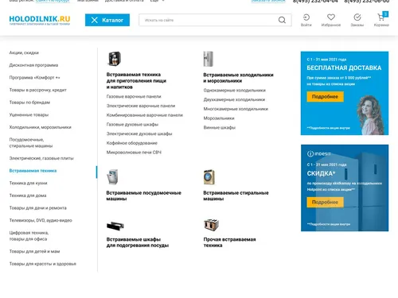The image size is (398, 298).
Task: Select Товары для дачи и ремонта
Action: click(x=38, y=208)
